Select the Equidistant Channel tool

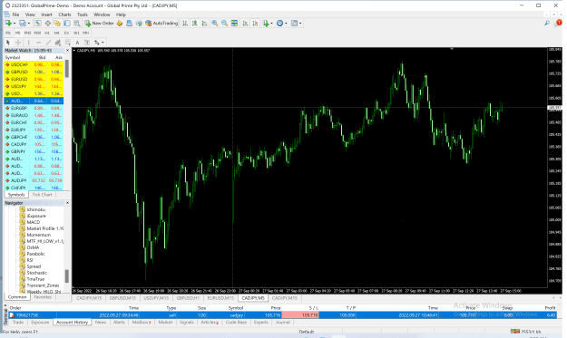click(58, 43)
